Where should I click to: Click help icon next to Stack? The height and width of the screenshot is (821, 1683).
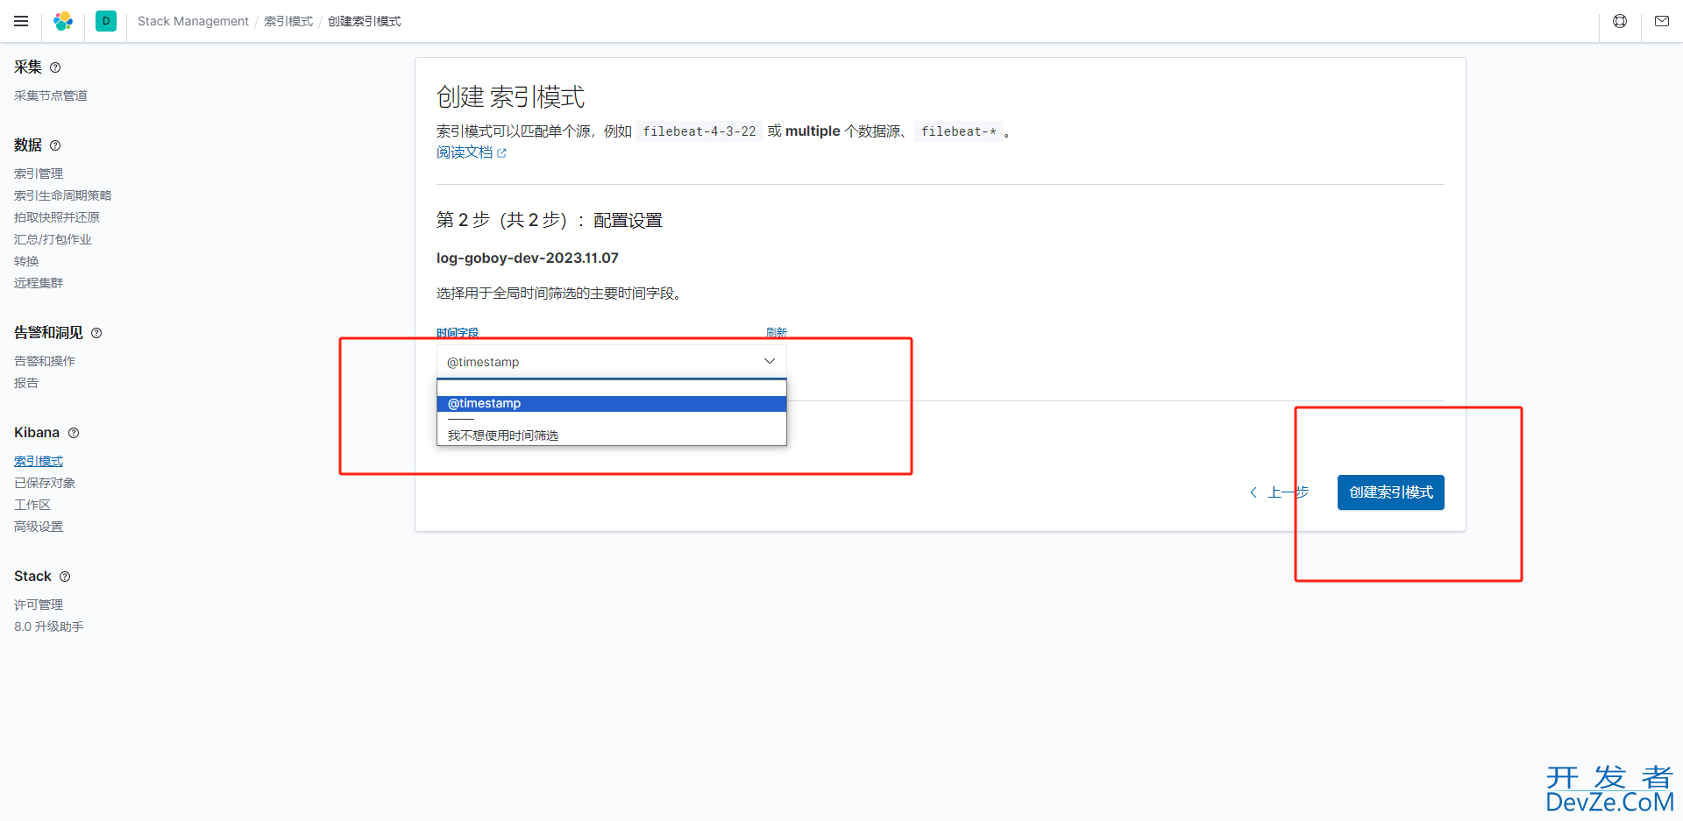point(65,577)
